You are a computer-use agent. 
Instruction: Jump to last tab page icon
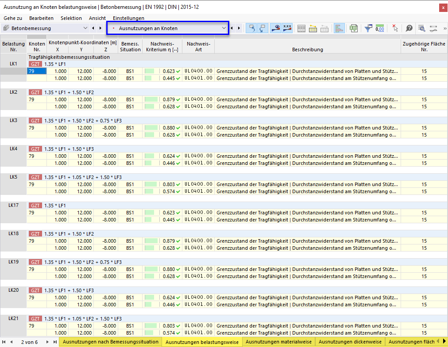click(55, 342)
